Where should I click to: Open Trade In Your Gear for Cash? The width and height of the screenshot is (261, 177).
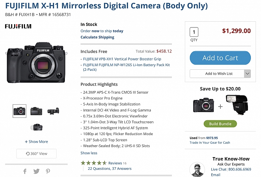pyautogui.click(x=210, y=142)
